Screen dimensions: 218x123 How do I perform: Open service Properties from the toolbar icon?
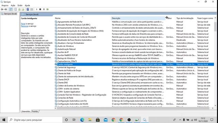pos(16,9)
